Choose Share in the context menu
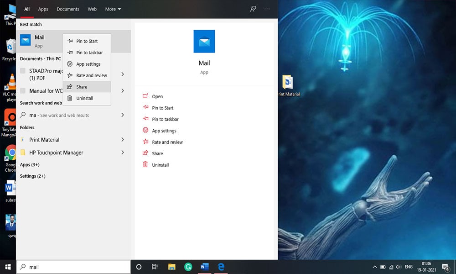Image resolution: width=456 pixels, height=274 pixels. point(87,86)
